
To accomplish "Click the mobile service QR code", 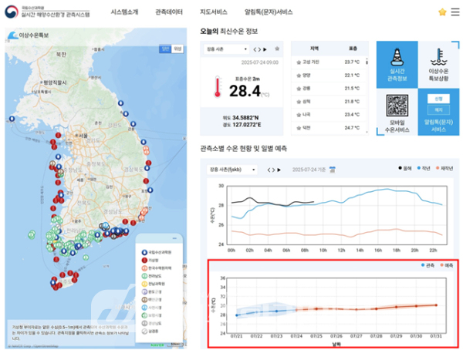I will 397,105.
